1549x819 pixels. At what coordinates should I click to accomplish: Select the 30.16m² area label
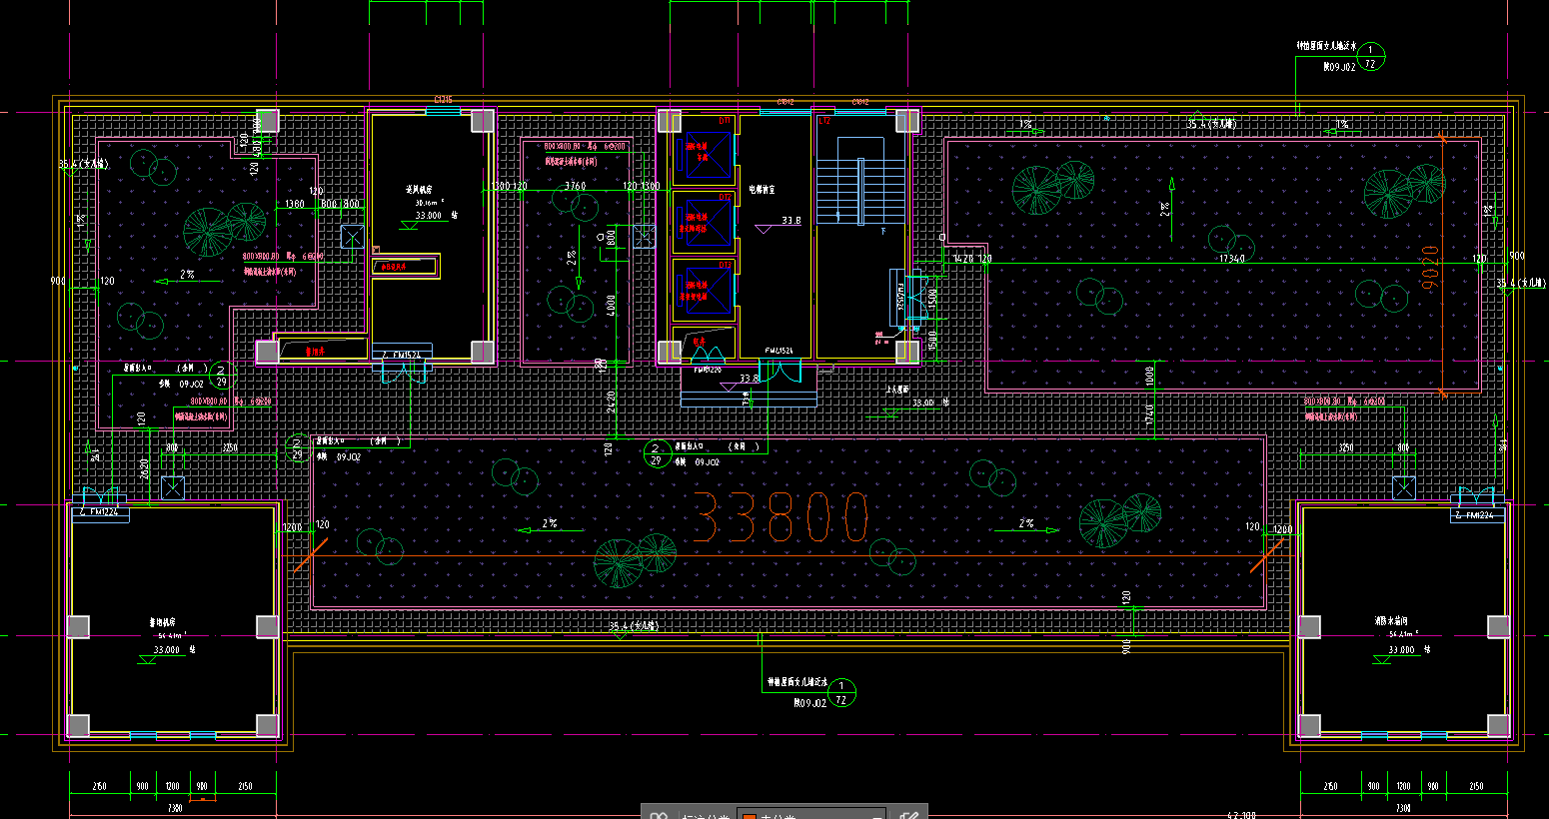431,201
